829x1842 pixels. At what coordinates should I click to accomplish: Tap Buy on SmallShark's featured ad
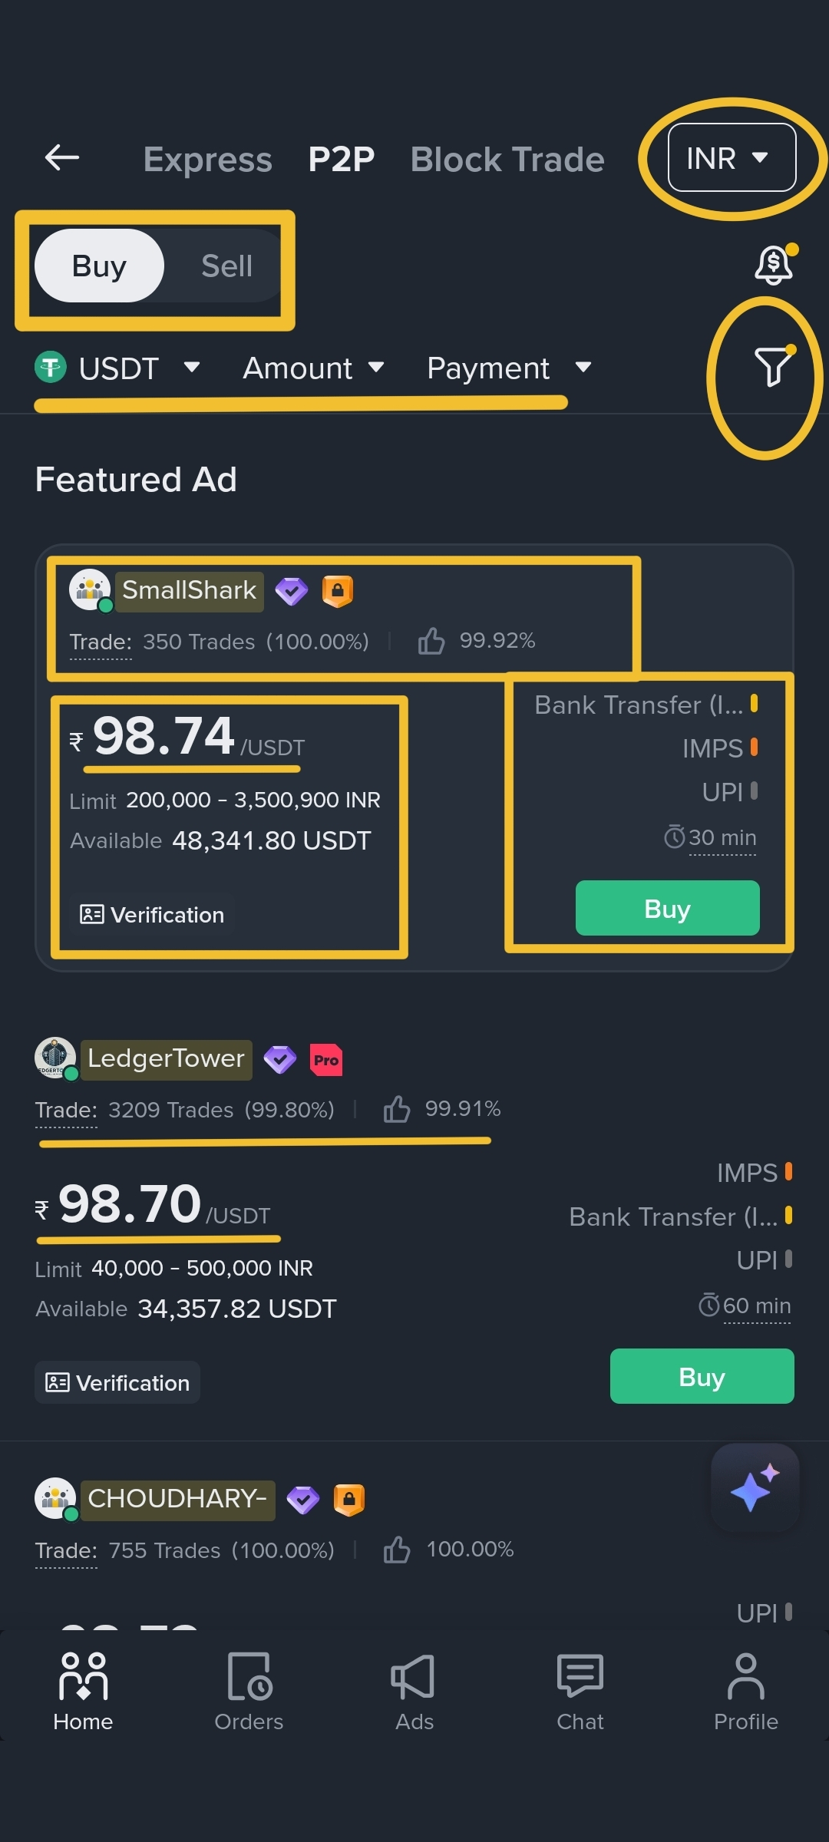pos(668,908)
